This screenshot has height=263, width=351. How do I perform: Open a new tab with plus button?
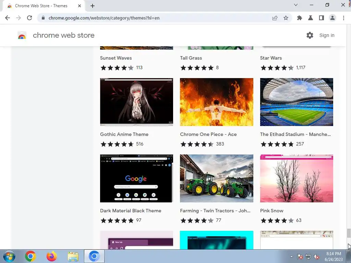click(x=93, y=6)
